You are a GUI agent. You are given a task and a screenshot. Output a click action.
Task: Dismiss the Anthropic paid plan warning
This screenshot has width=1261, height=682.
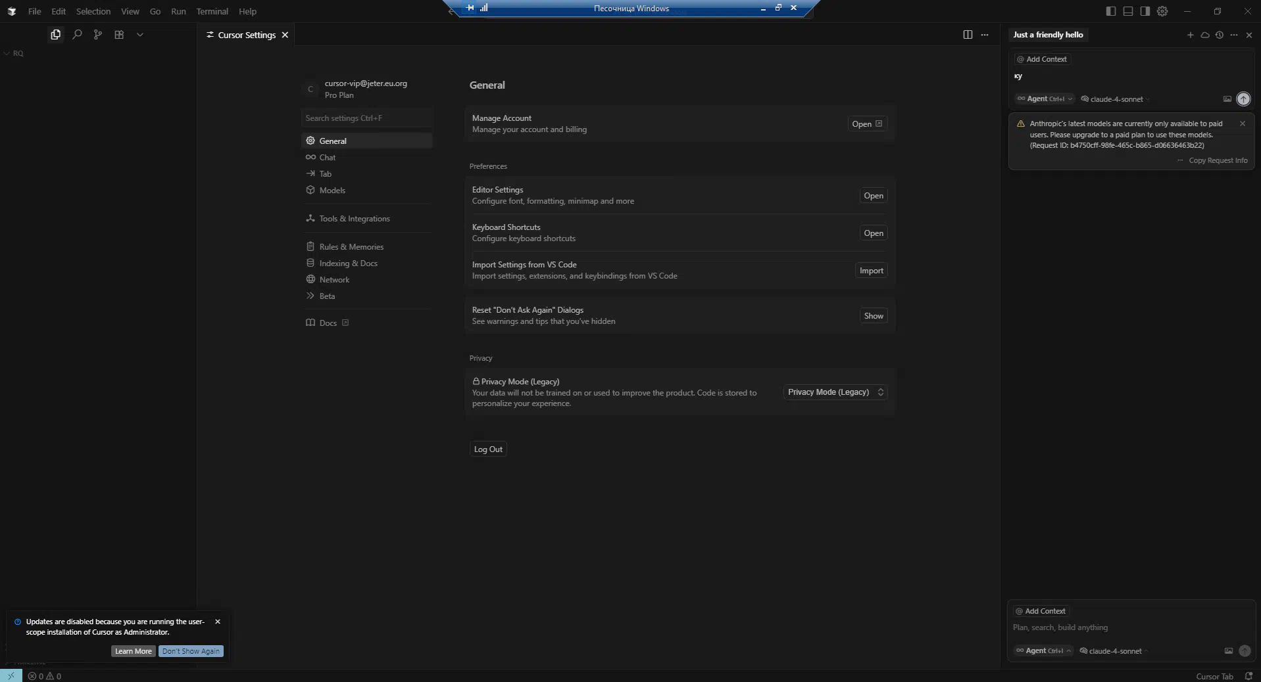(1243, 124)
